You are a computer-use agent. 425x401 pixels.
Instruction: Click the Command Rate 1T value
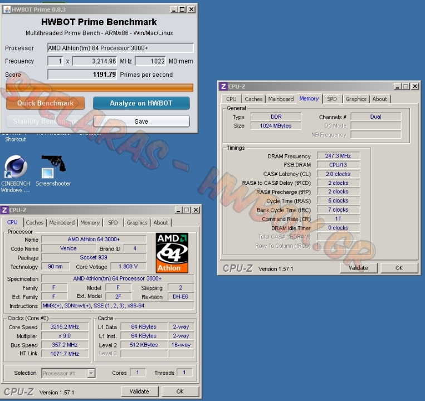point(338,219)
